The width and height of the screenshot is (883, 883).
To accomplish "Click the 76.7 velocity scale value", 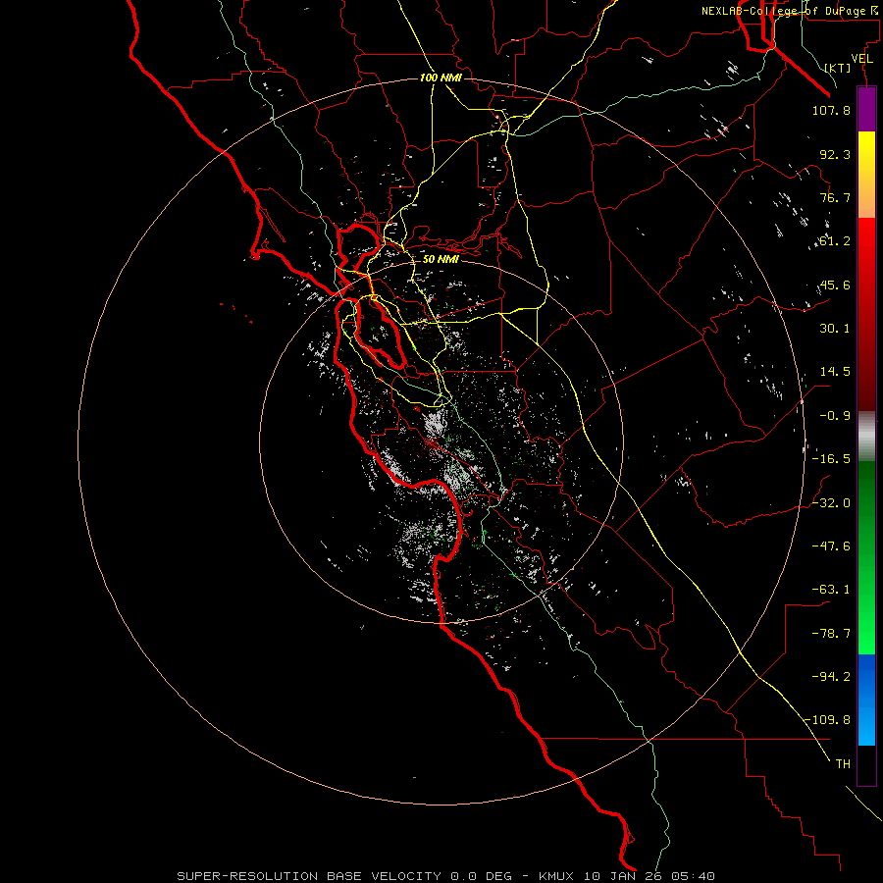I will (x=835, y=197).
